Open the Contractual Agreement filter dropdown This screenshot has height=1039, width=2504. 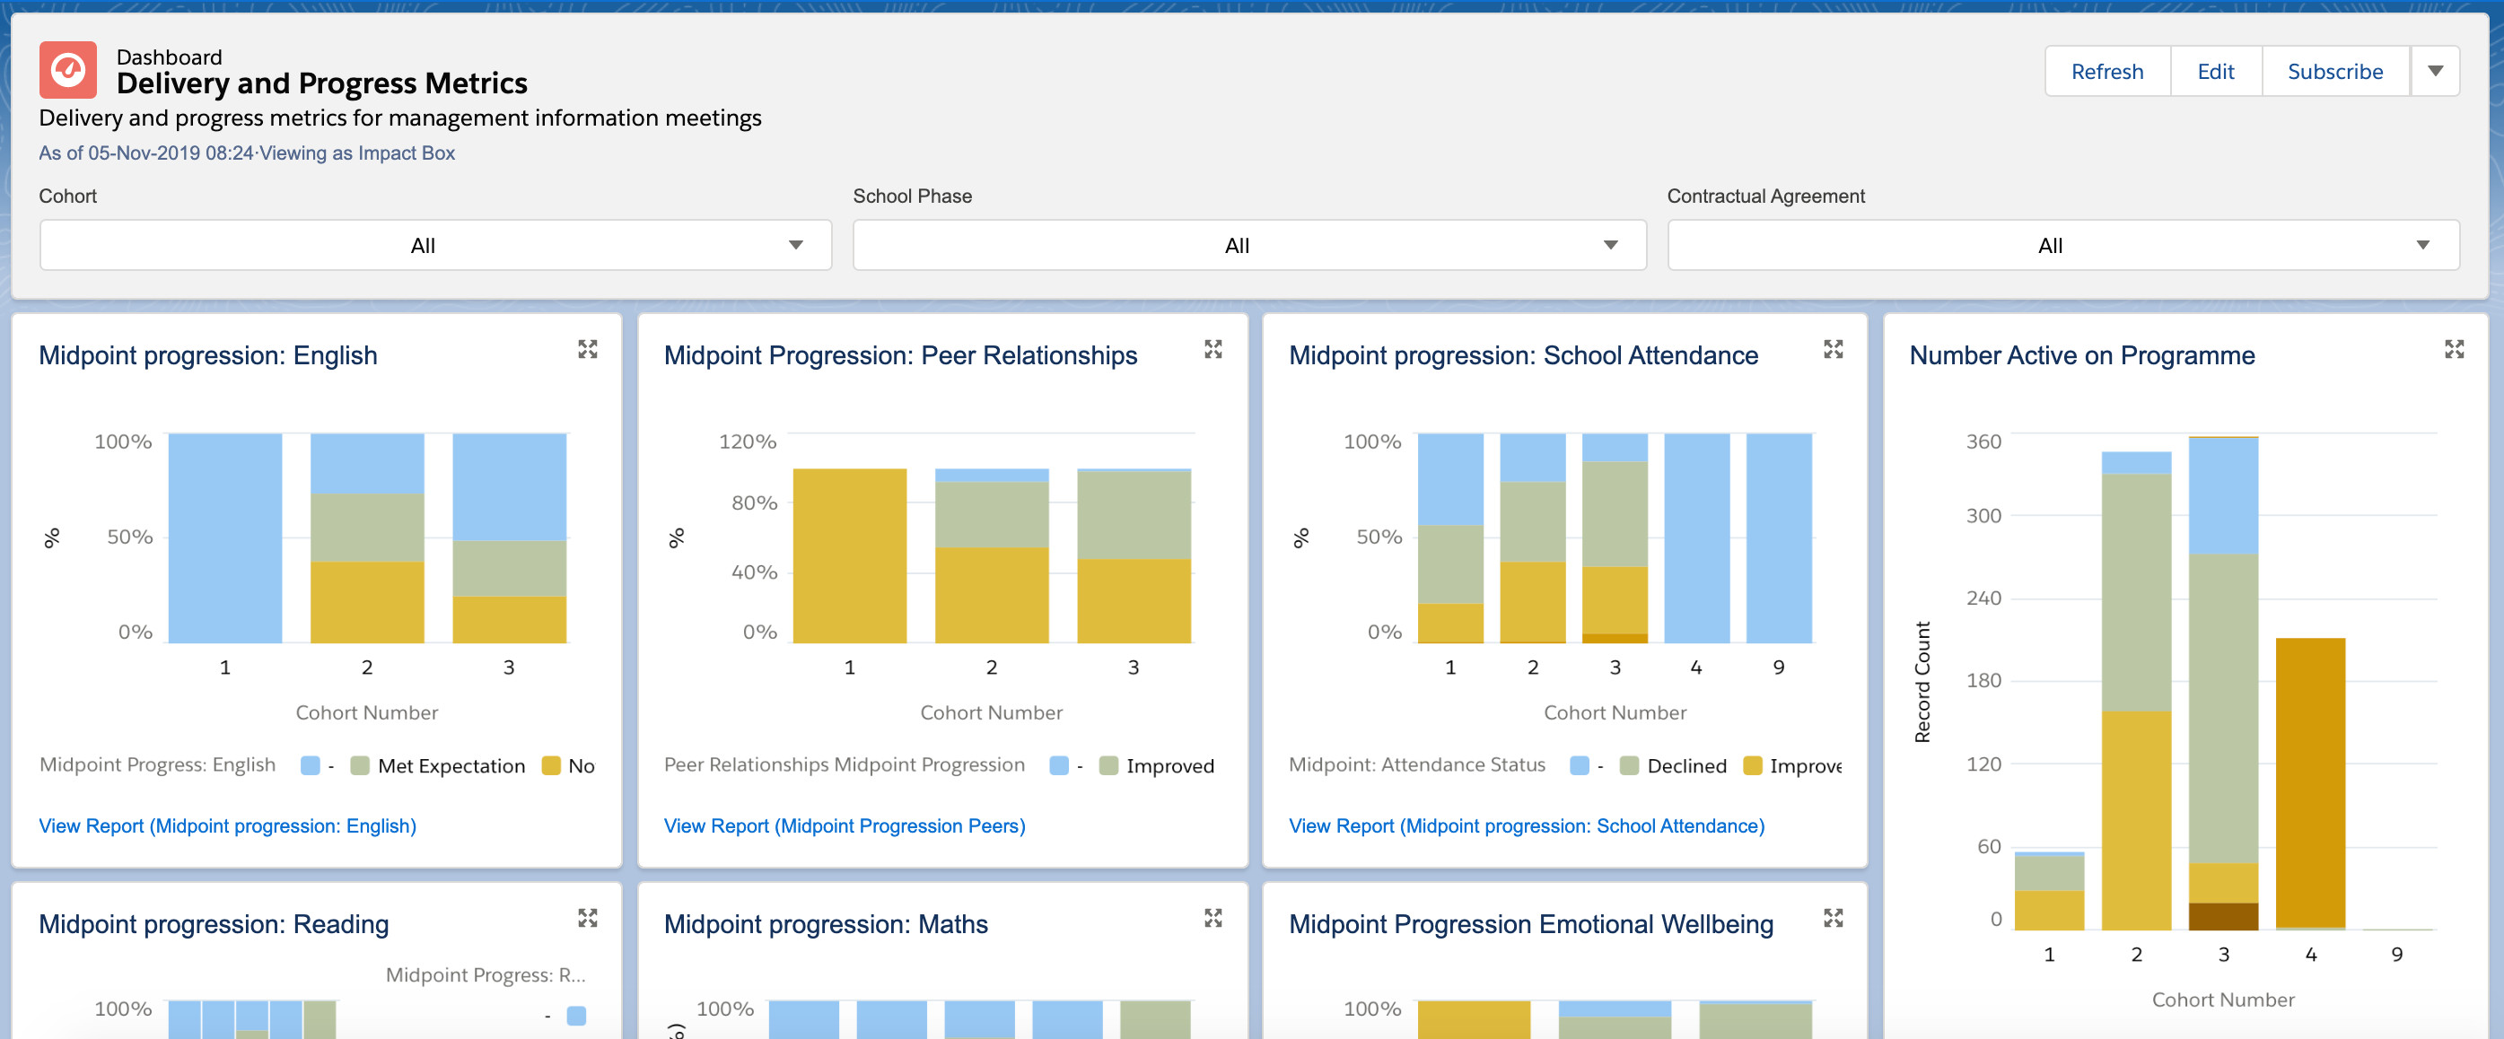tap(2062, 245)
